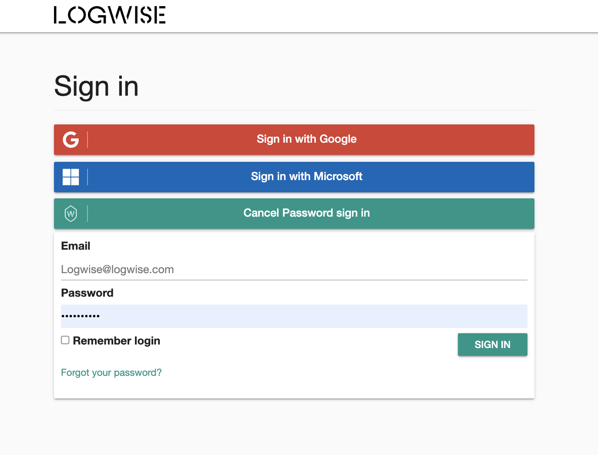Click the Google G icon

[71, 140]
